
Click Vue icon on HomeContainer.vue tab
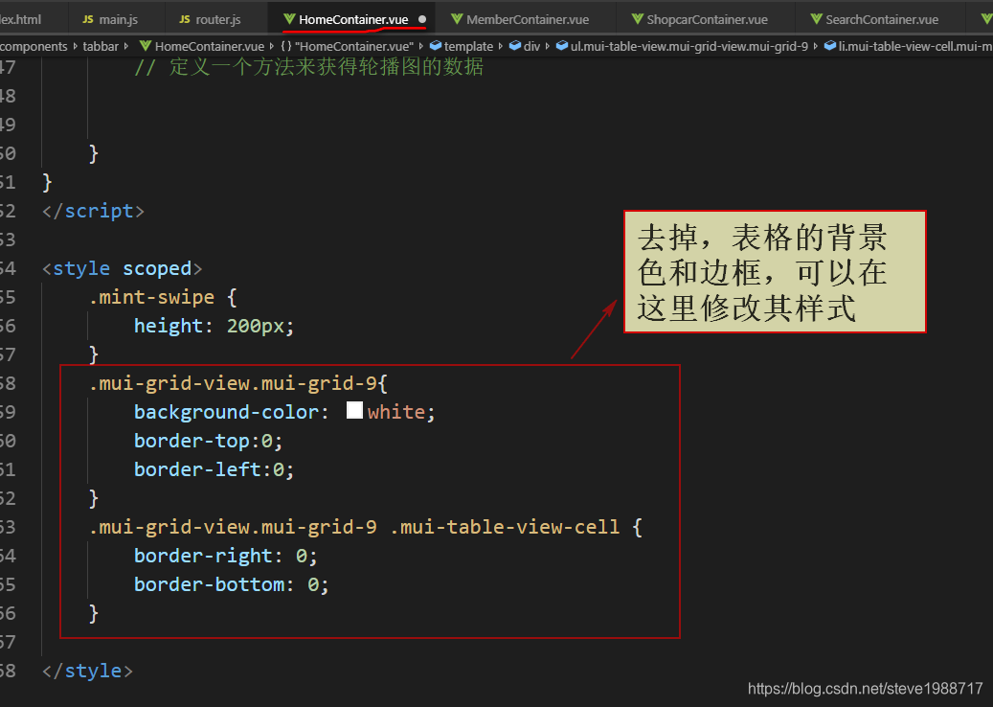click(x=289, y=19)
